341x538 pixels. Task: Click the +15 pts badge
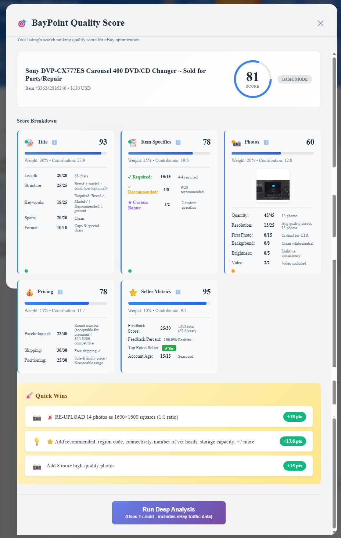[295, 466]
